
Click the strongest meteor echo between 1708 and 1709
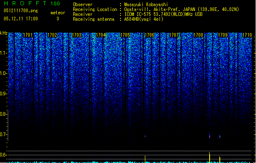pos(210,136)
